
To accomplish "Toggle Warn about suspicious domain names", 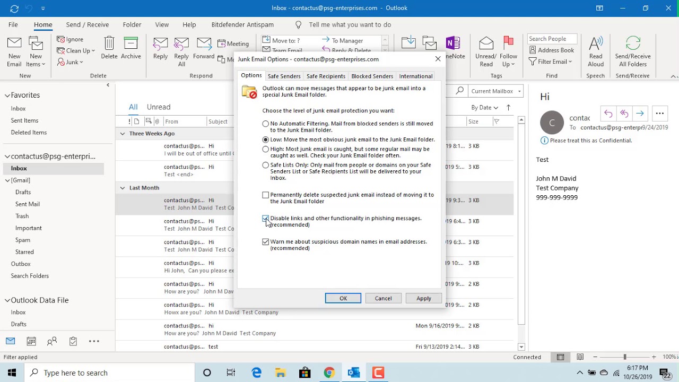I will click(x=266, y=242).
